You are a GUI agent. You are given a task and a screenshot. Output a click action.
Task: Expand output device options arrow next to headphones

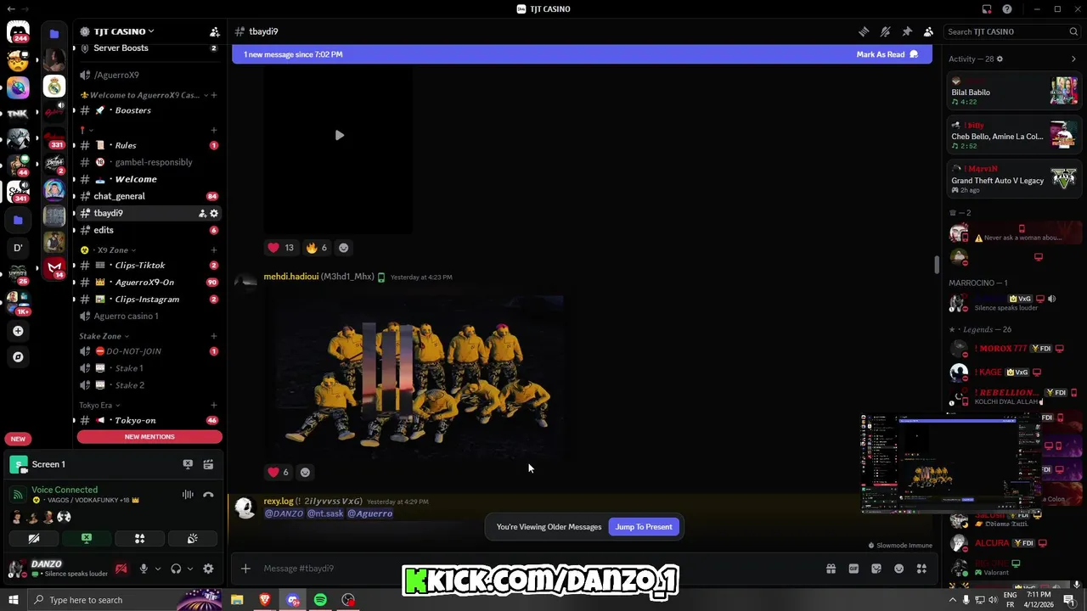(189, 569)
